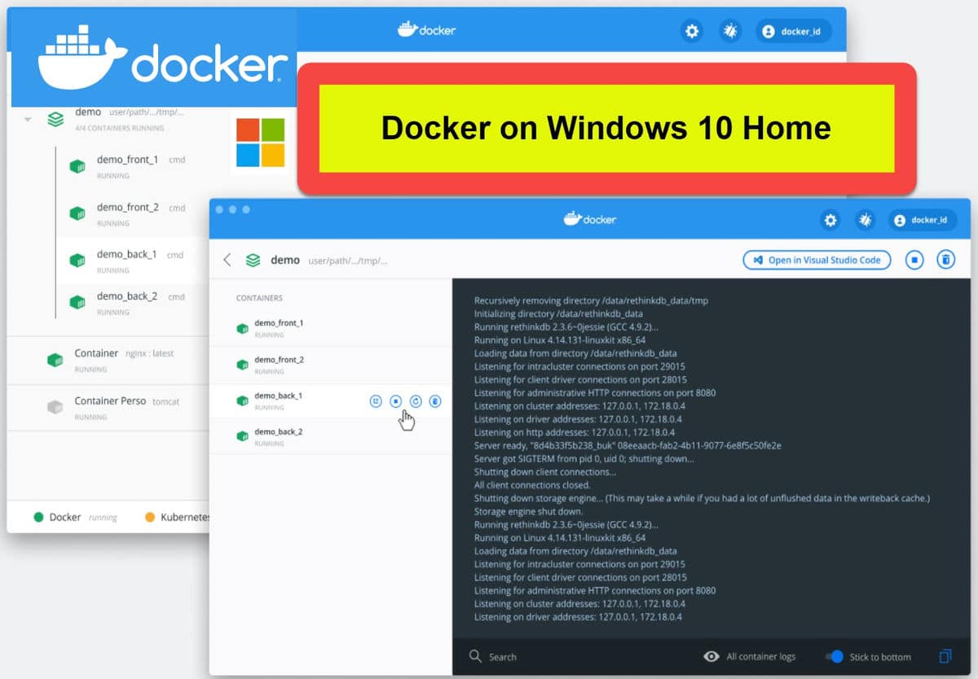Select demo_front_2 in the front window containers list
The width and height of the screenshot is (978, 679).
331,365
